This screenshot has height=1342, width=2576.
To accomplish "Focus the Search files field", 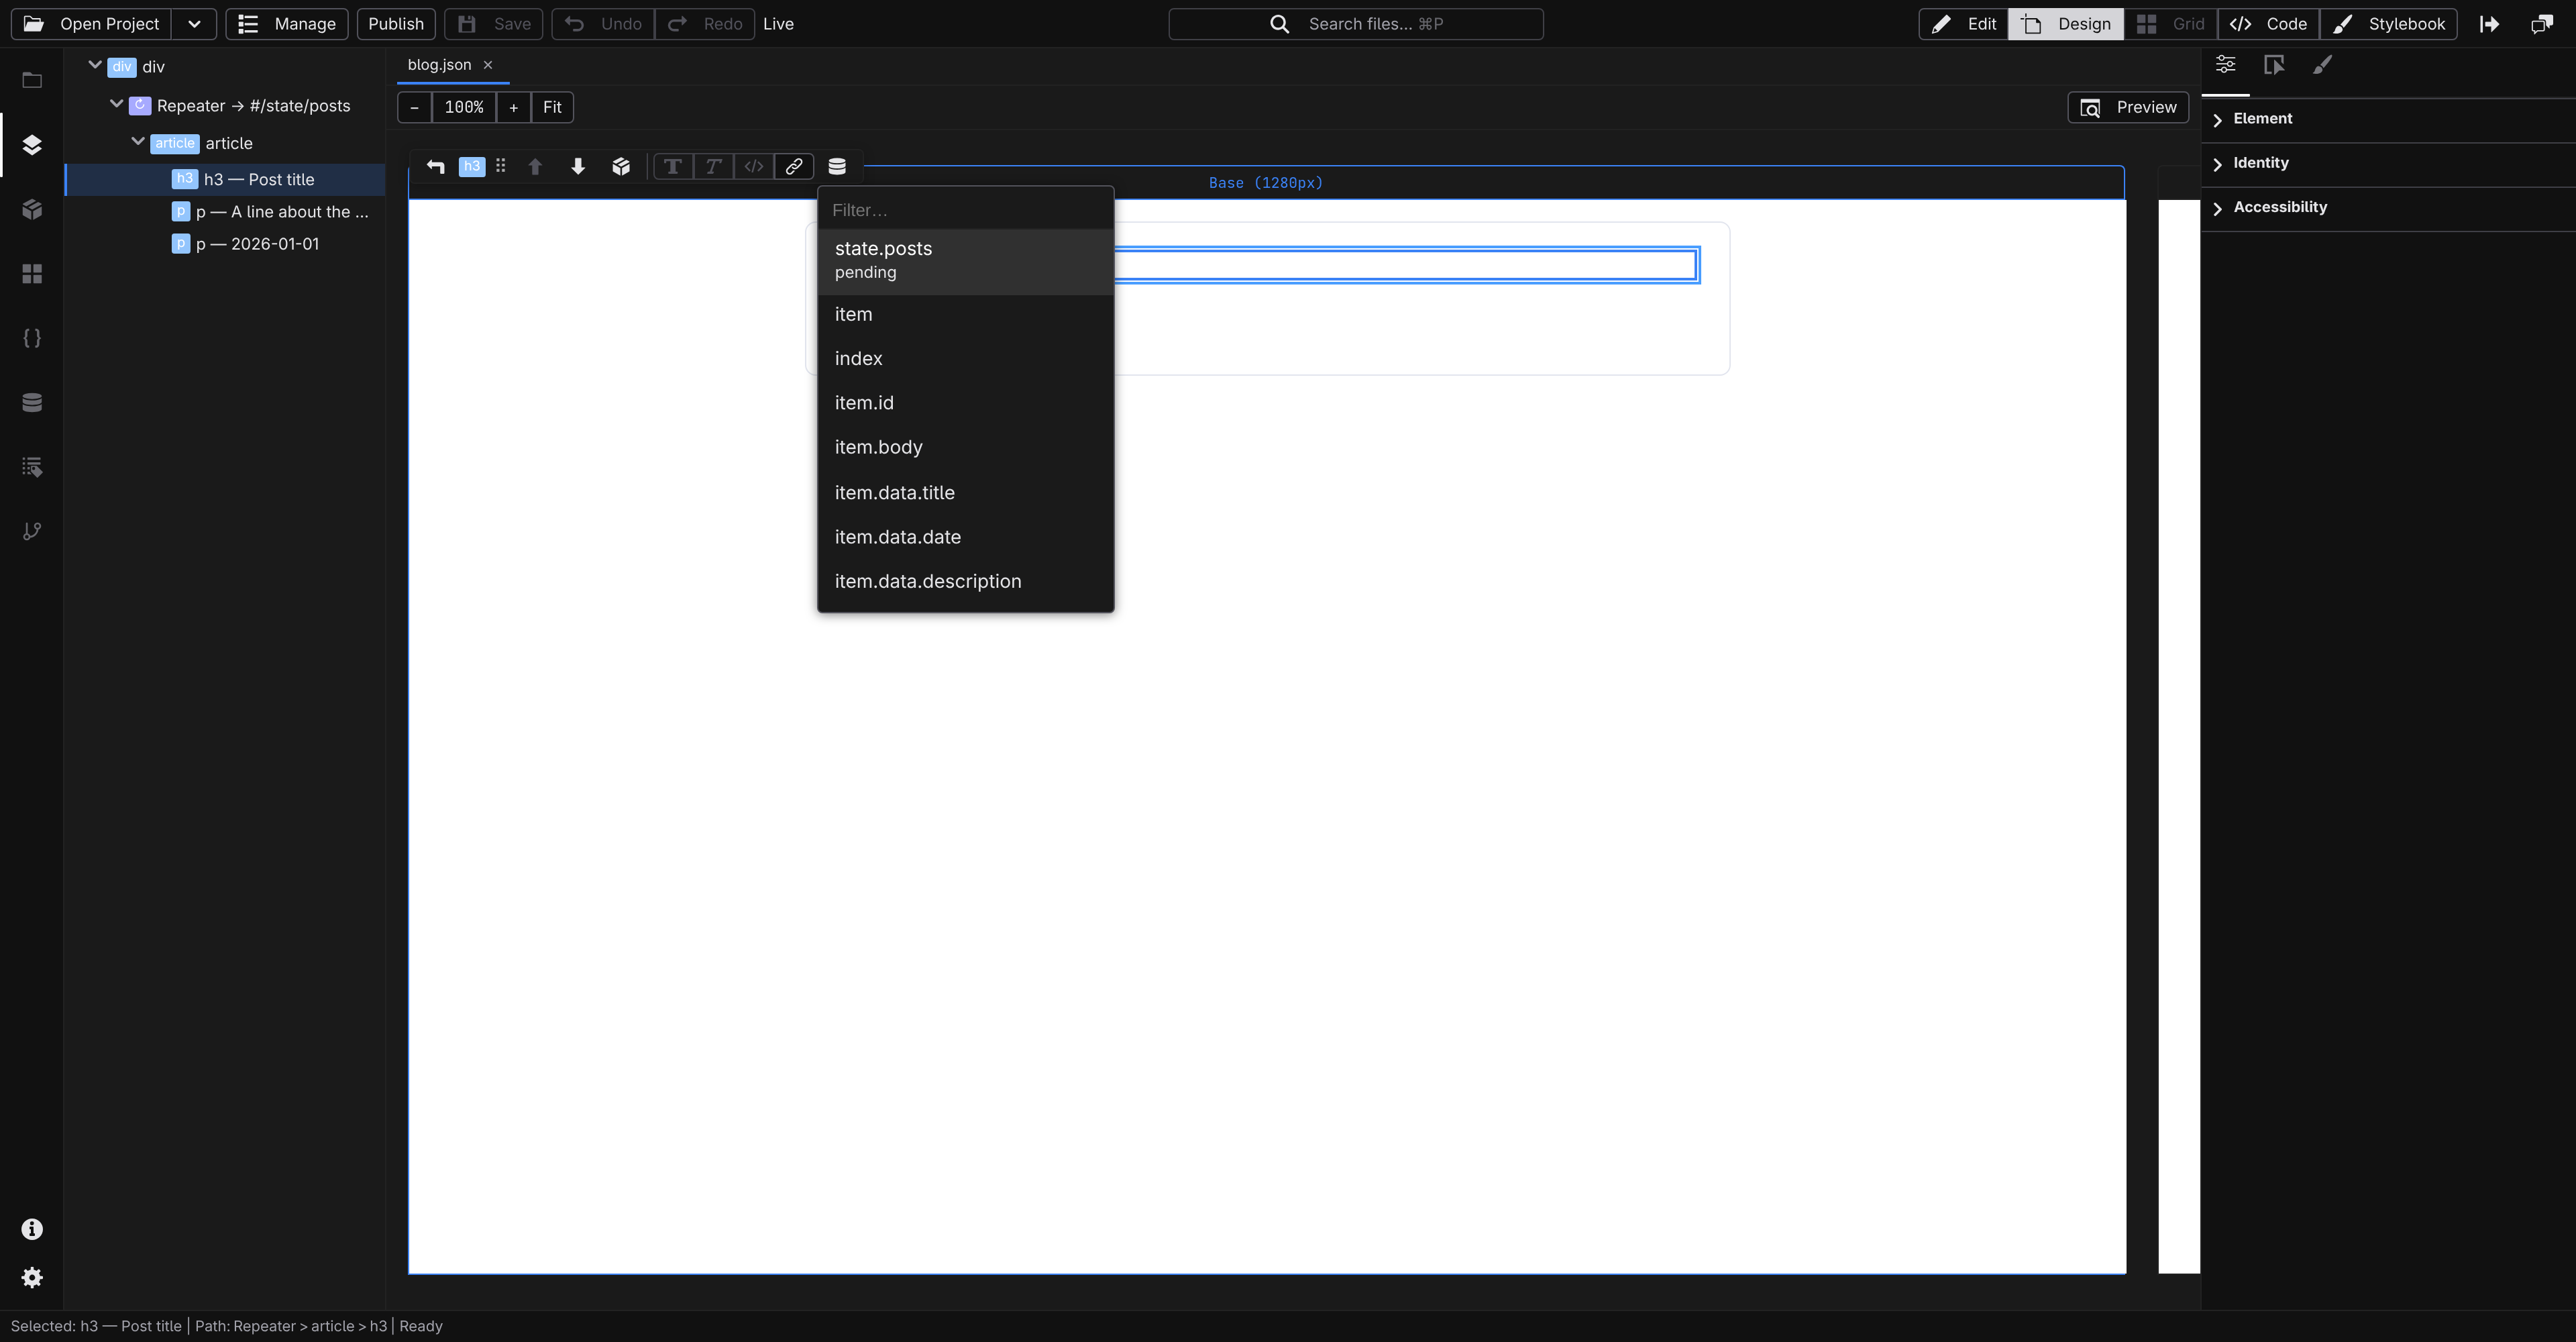I will (x=1356, y=24).
